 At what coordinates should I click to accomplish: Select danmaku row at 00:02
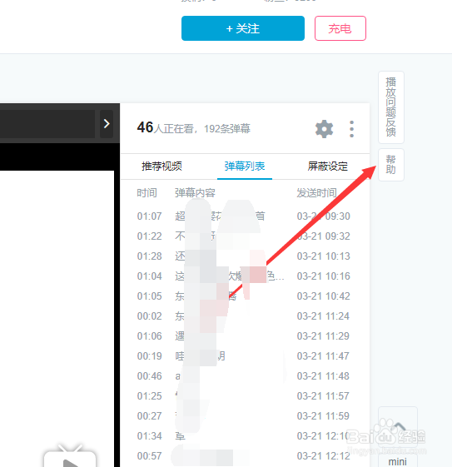(245, 316)
